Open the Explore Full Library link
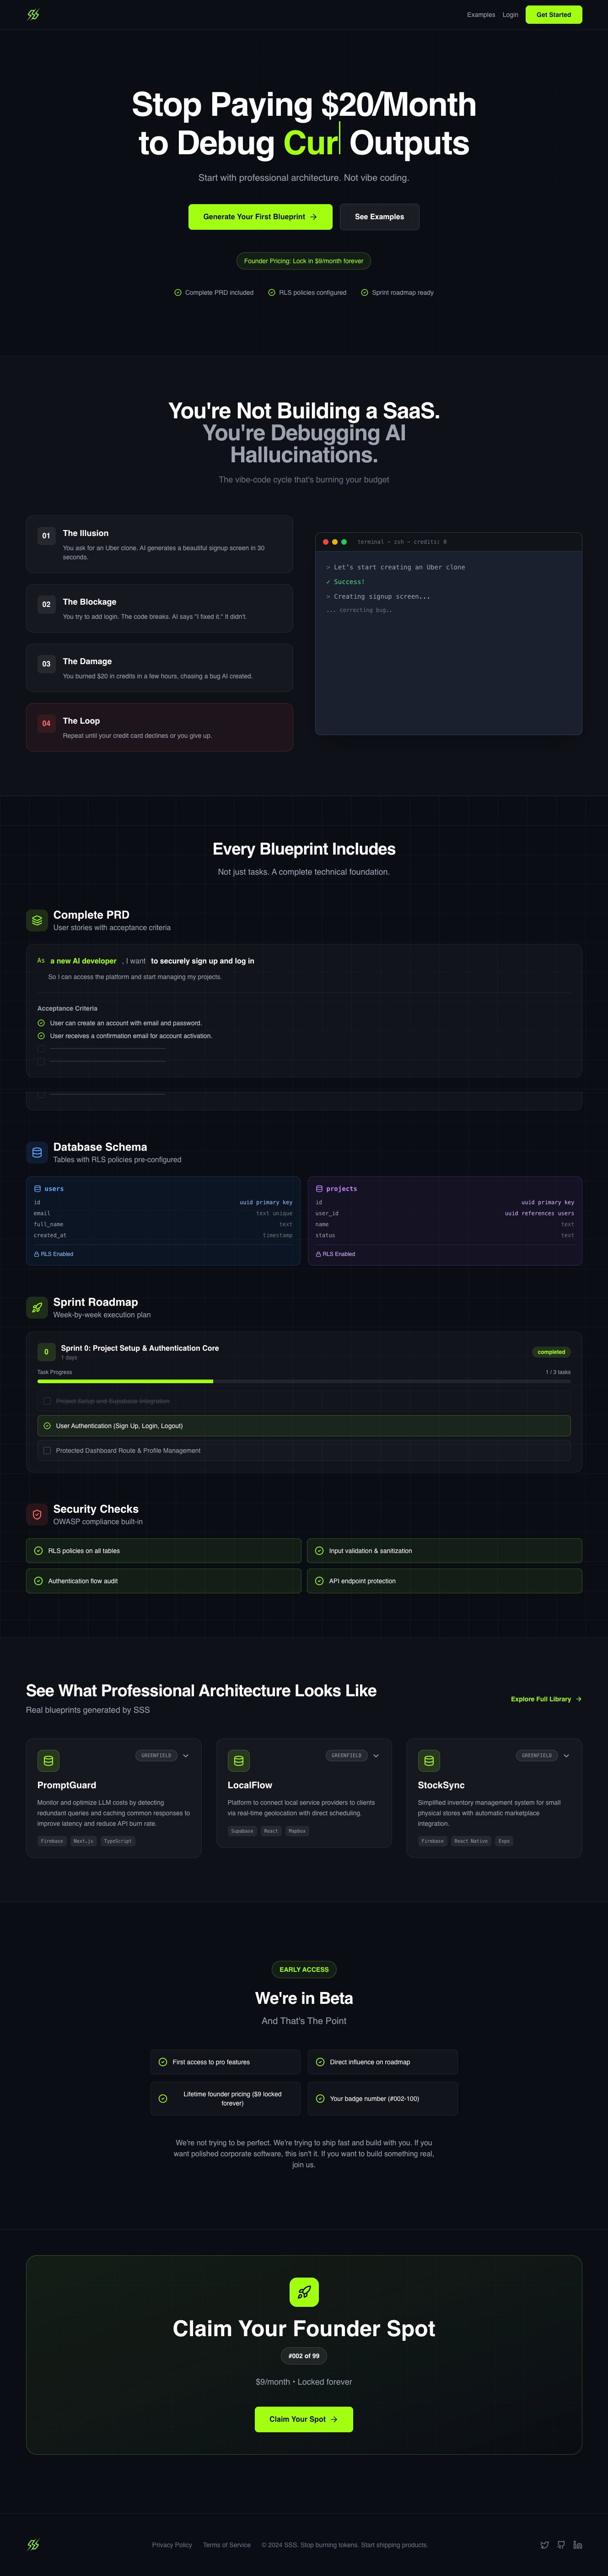 click(x=546, y=1699)
